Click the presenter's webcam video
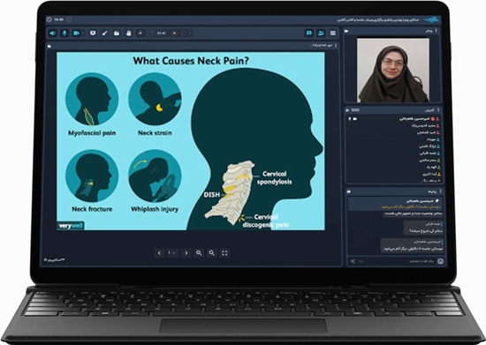 393,70
